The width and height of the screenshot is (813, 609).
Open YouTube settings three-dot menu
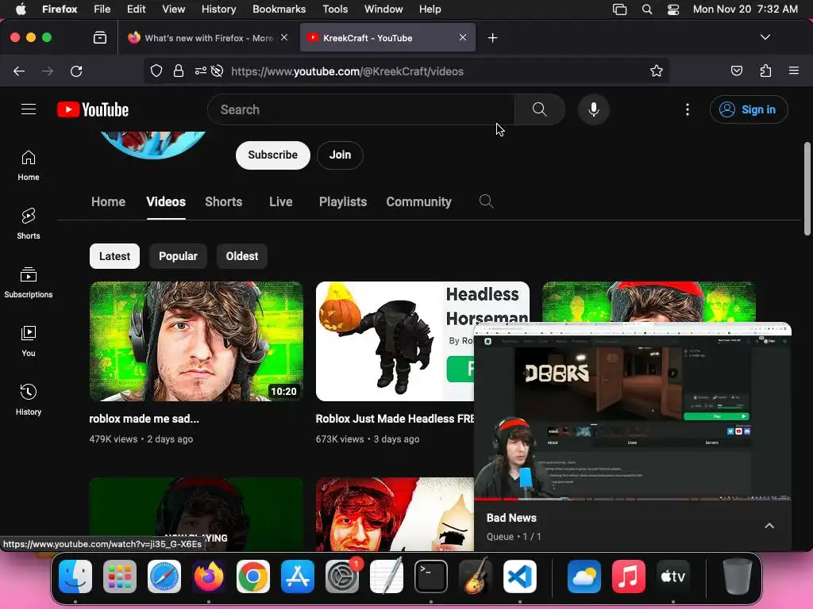[687, 109]
